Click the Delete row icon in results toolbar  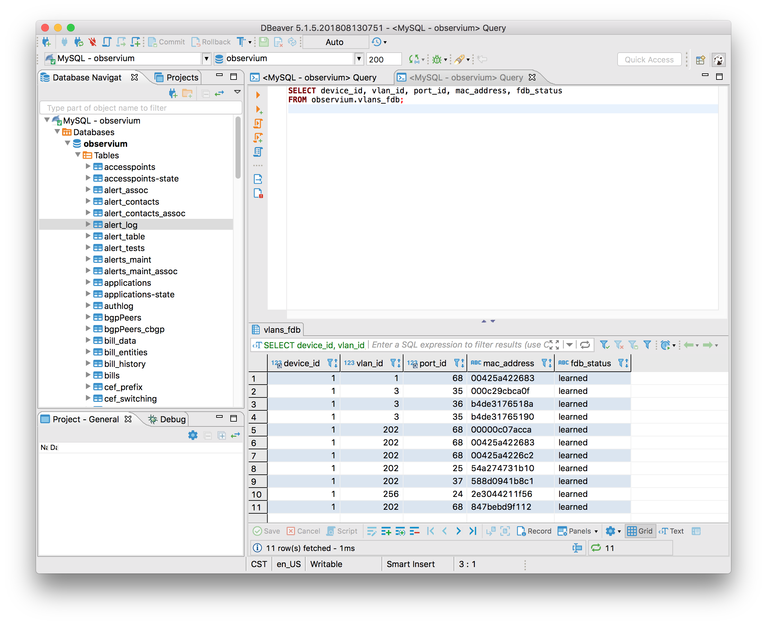[x=414, y=531]
